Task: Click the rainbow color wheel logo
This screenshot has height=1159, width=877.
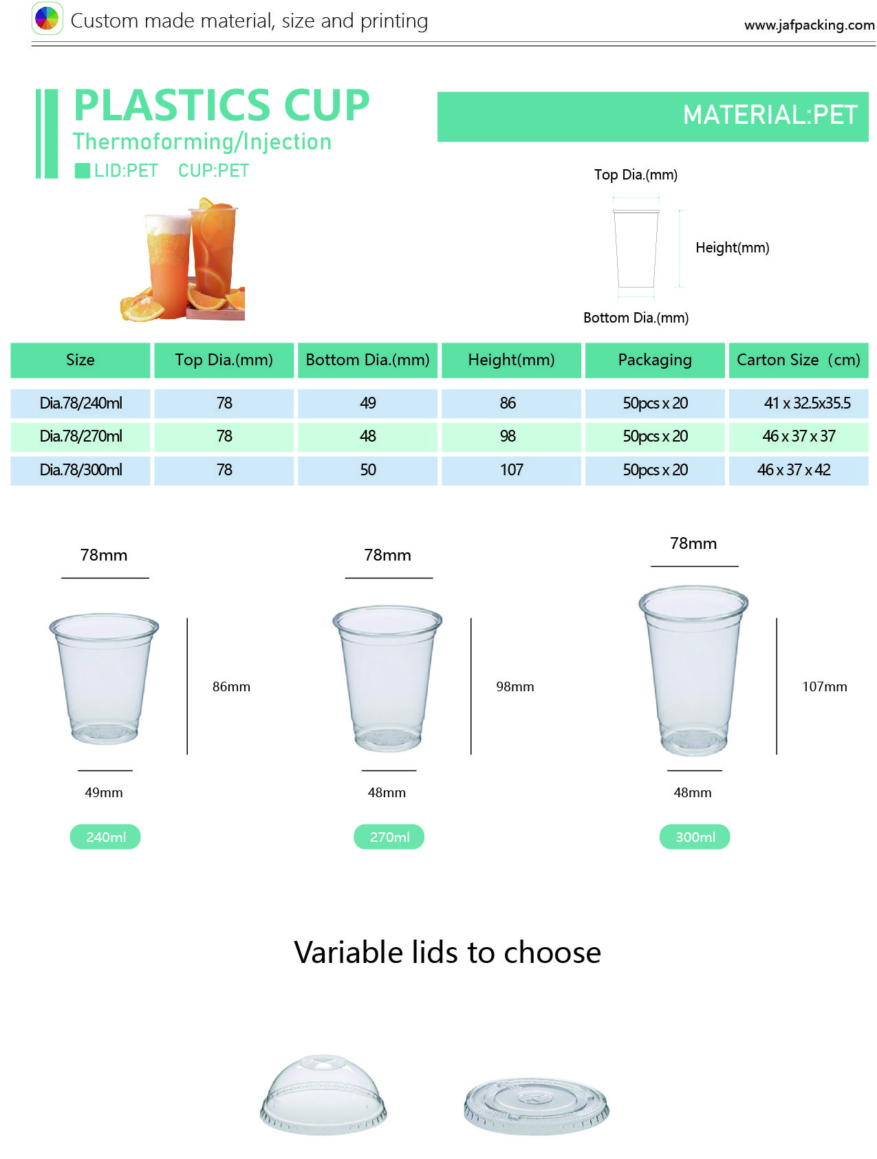Action: (47, 19)
